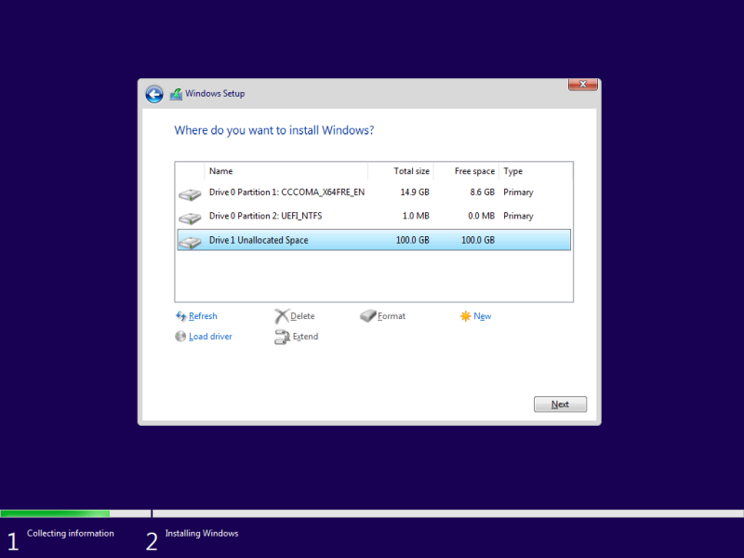The width and height of the screenshot is (744, 558).
Task: Select the Extend partition icon
Action: click(282, 337)
